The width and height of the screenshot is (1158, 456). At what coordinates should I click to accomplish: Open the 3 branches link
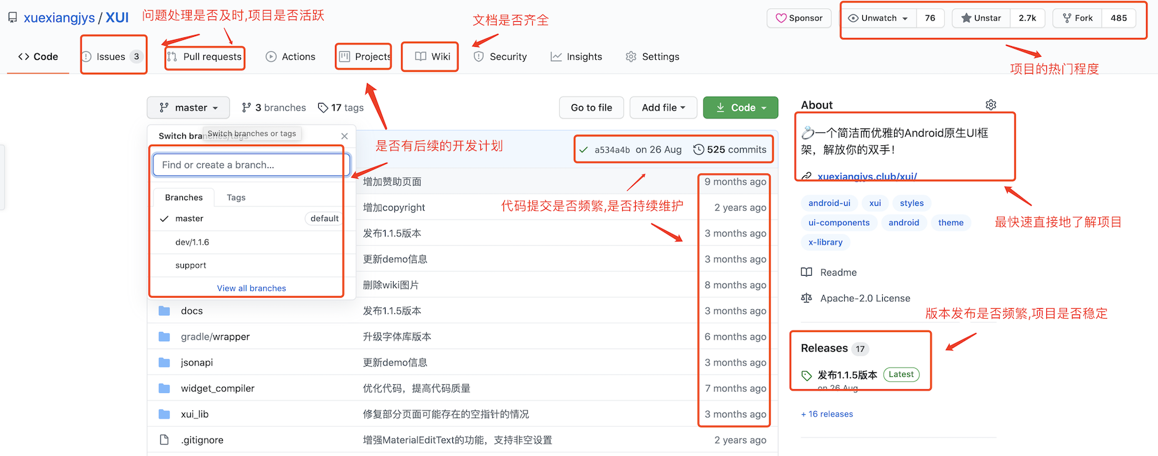point(274,108)
